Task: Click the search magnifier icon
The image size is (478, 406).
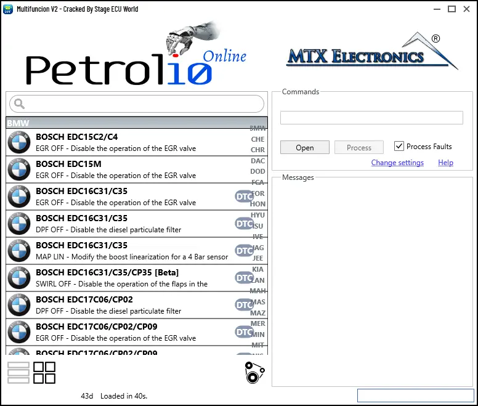Action: coord(18,104)
